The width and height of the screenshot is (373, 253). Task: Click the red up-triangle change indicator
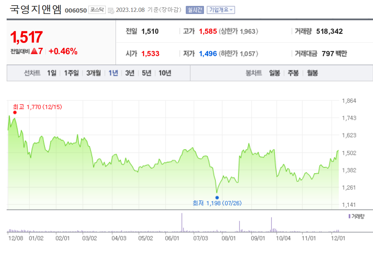34,51
